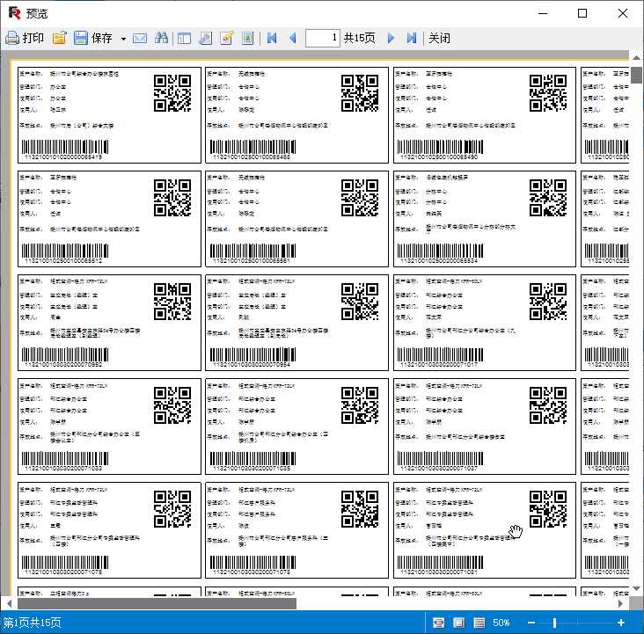Image resolution: width=644 pixels, height=634 pixels.
Task: Click the 共15页 page count label
Action: (359, 38)
